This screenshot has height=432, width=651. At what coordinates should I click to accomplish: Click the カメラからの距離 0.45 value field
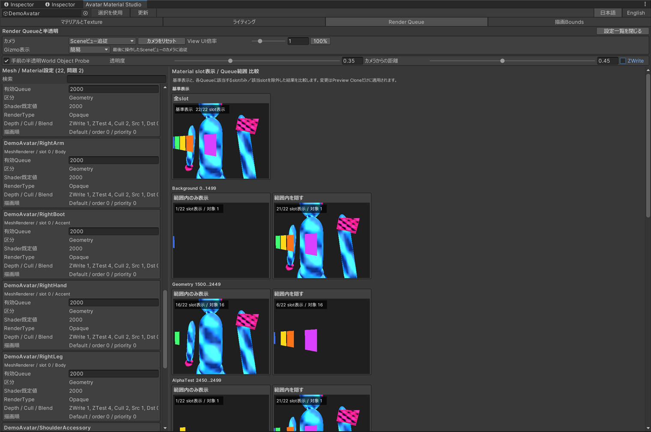(608, 61)
